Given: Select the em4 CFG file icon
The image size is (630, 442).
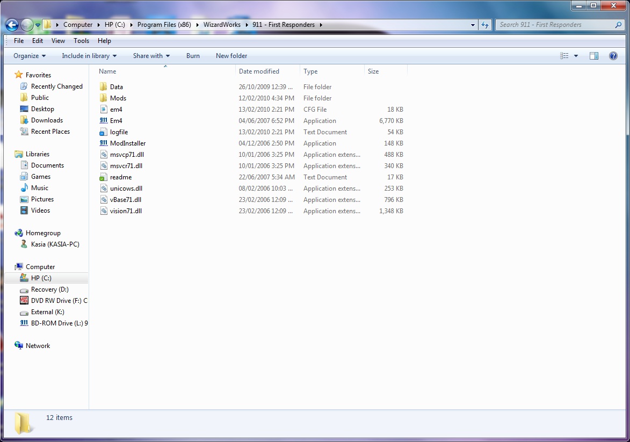Looking at the screenshot, I should 103,110.
